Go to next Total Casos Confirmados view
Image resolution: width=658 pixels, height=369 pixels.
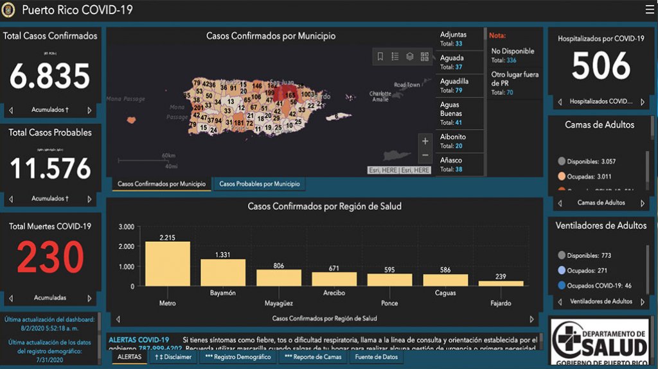[89, 110]
